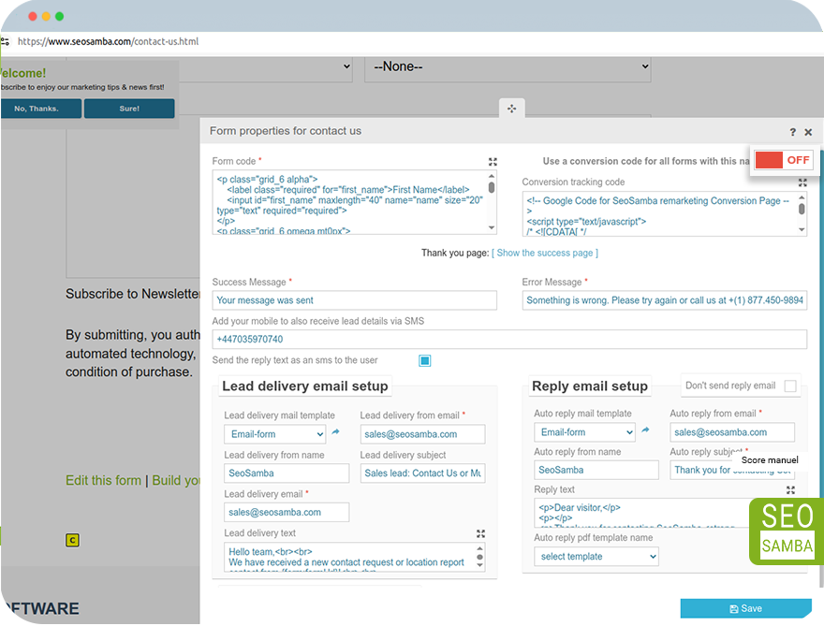Viewport: 824px width, 626px height.
Task: Open the --None-- dropdown on the page
Action: tap(508, 66)
